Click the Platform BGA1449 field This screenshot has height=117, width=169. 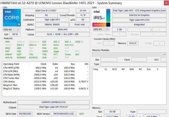[62, 30]
